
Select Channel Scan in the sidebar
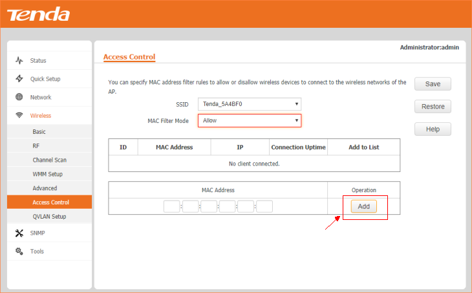tap(49, 160)
